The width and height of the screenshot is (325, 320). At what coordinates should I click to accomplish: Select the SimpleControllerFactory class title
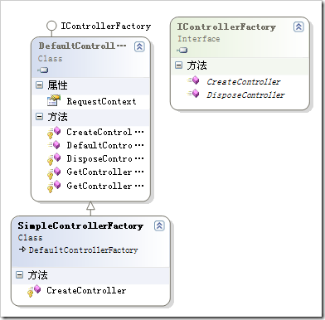tap(80, 225)
